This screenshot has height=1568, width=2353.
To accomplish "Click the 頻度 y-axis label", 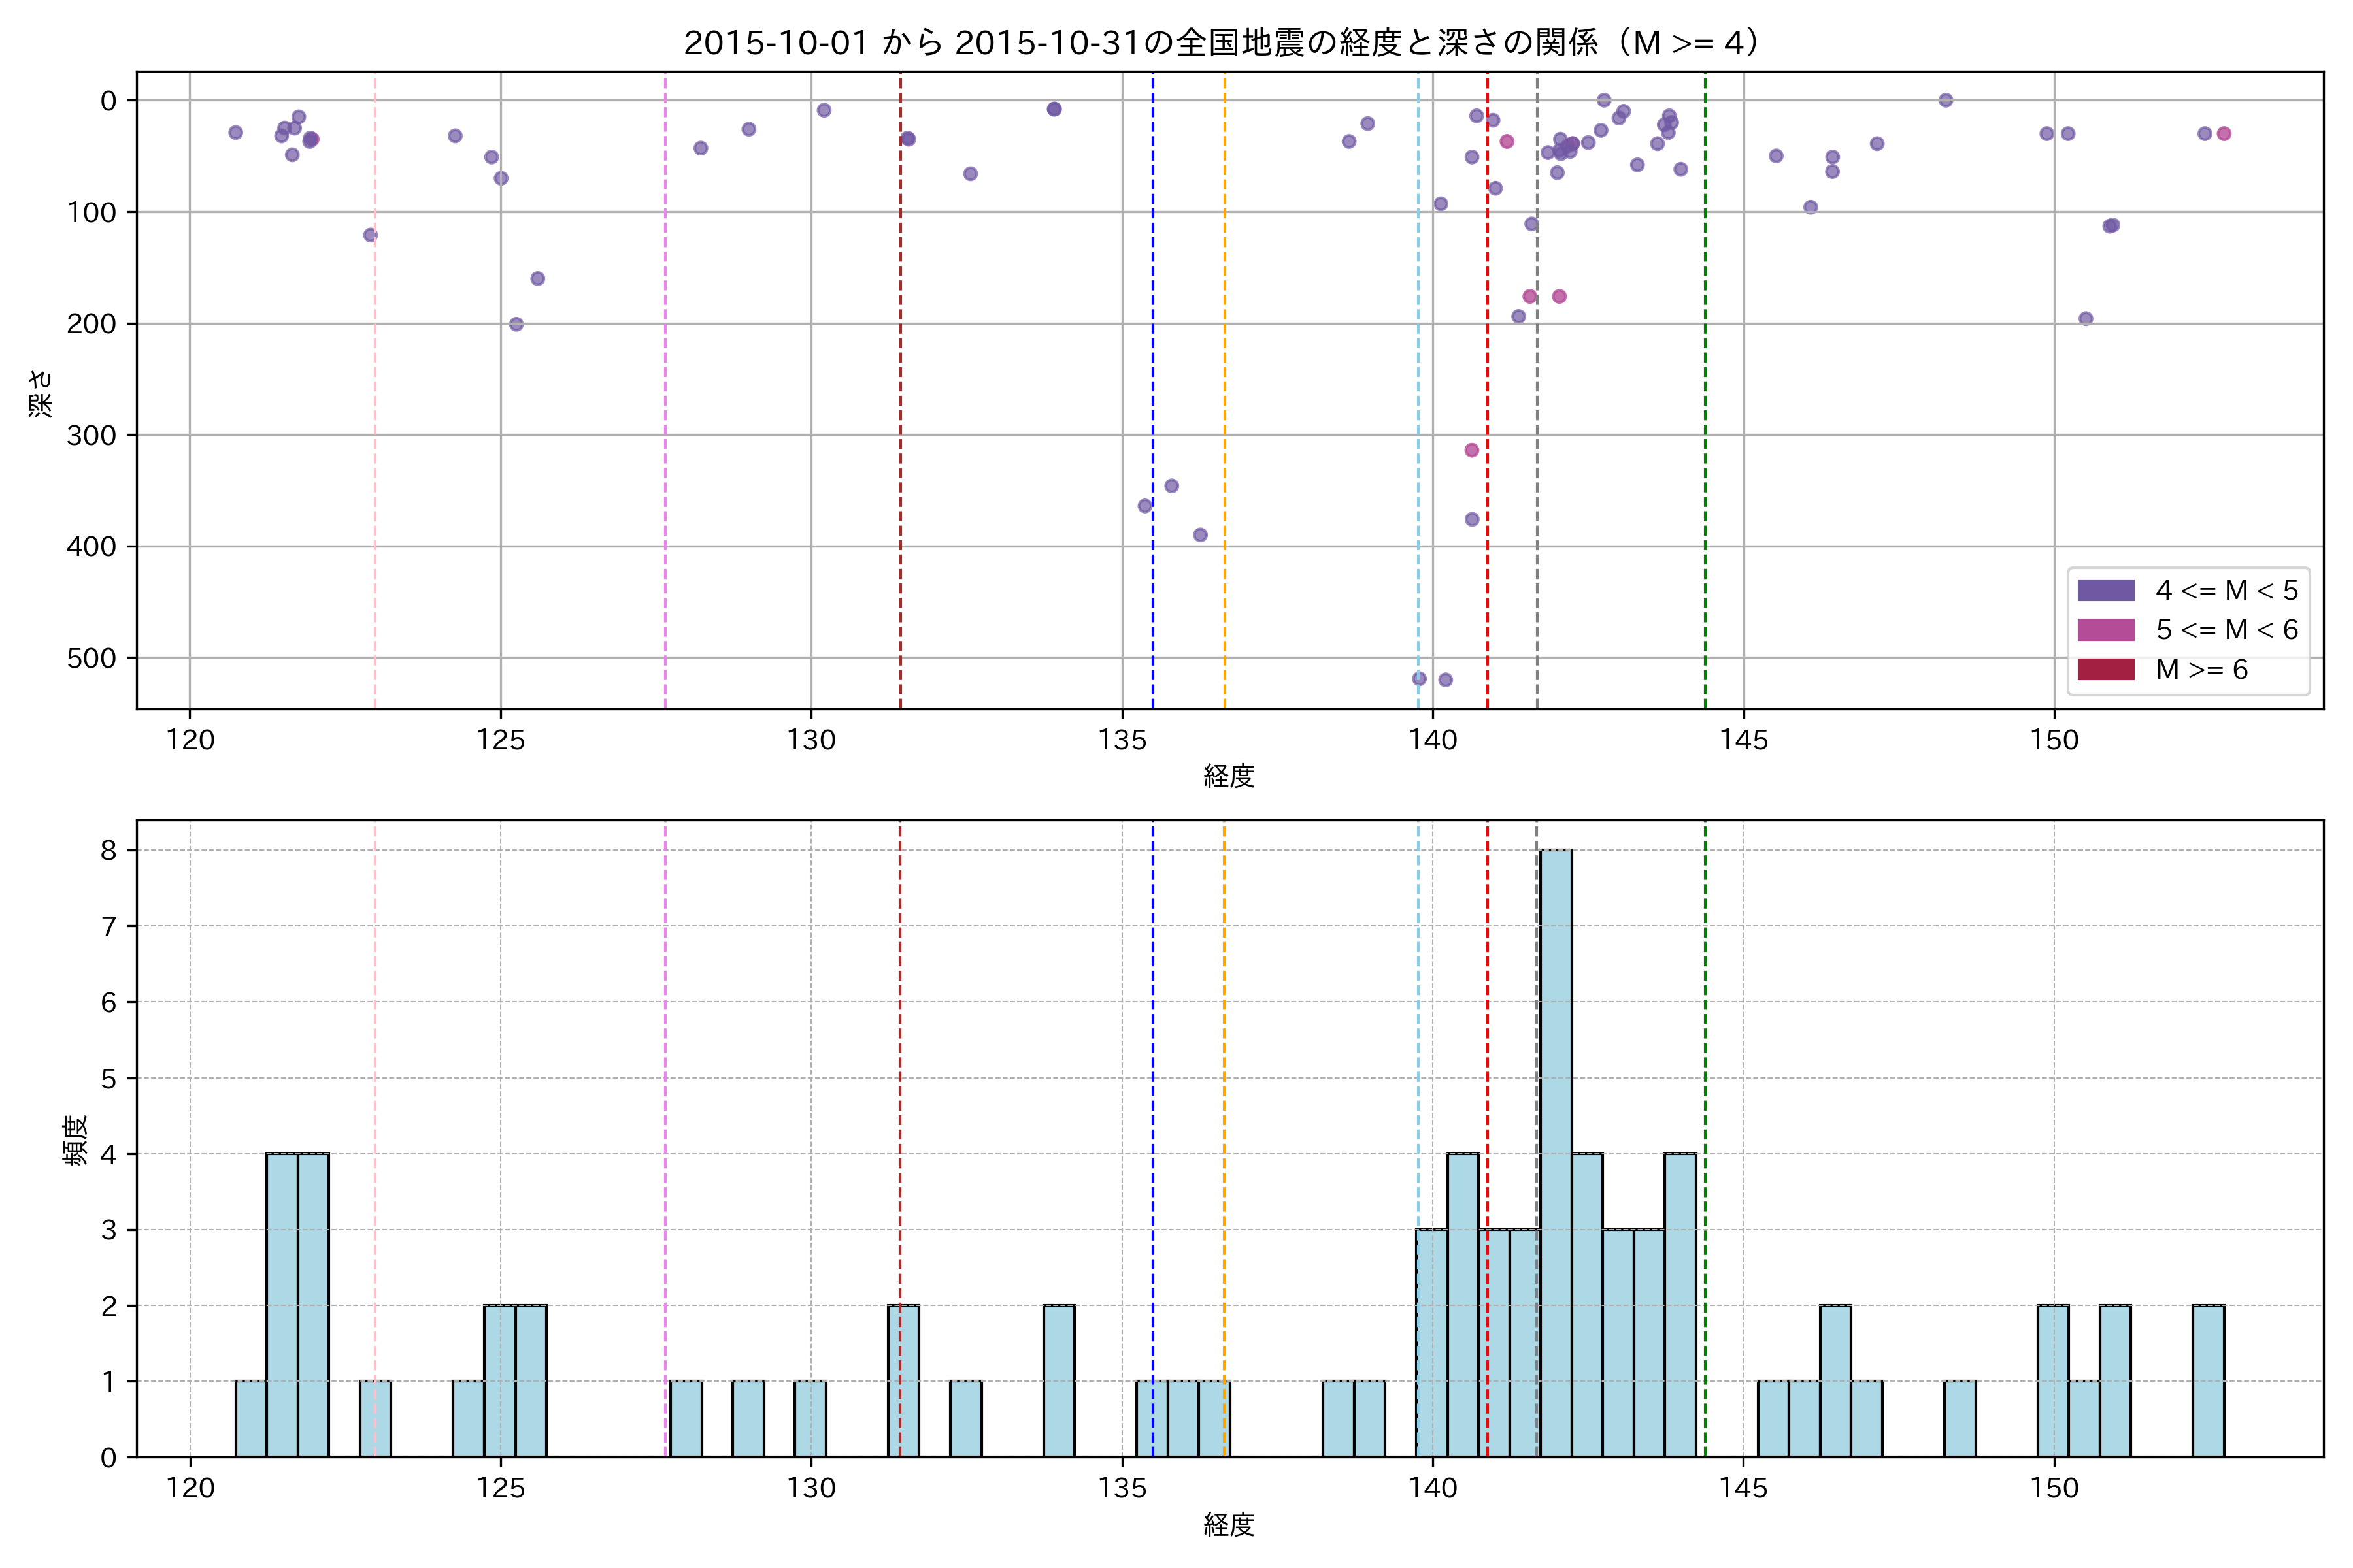I will (76, 1140).
